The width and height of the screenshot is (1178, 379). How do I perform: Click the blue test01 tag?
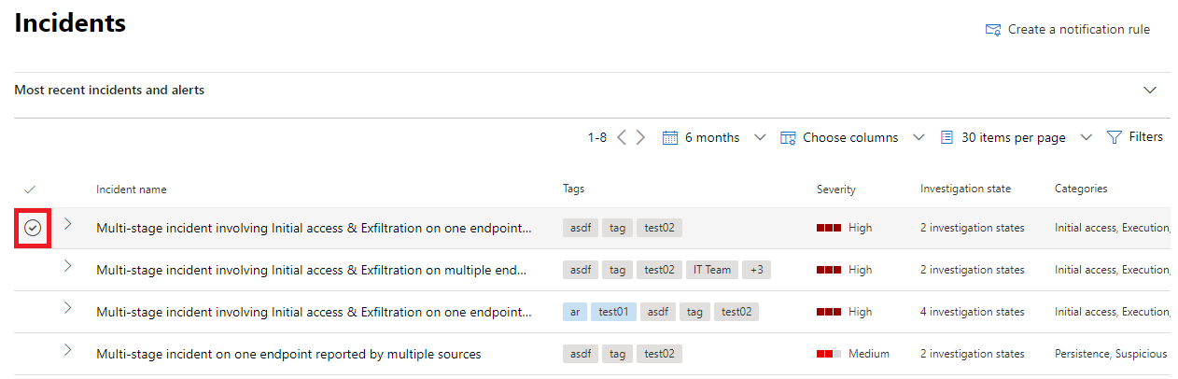[613, 312]
